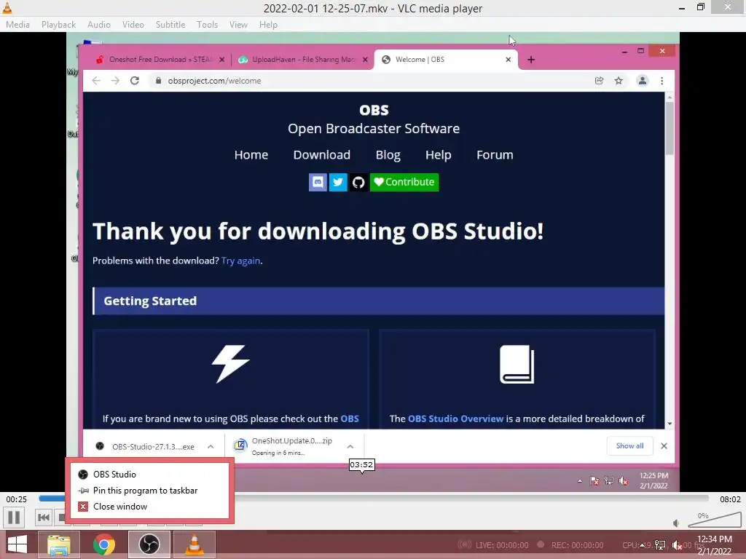746x559 pixels.
Task: Bookmark the page with the star icon
Action: 619,81
